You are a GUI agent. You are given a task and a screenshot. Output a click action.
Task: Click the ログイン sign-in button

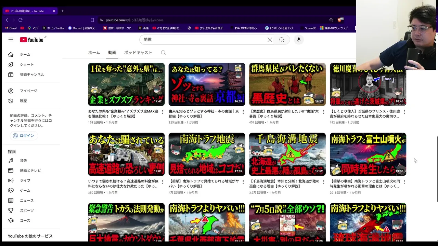coord(24,136)
